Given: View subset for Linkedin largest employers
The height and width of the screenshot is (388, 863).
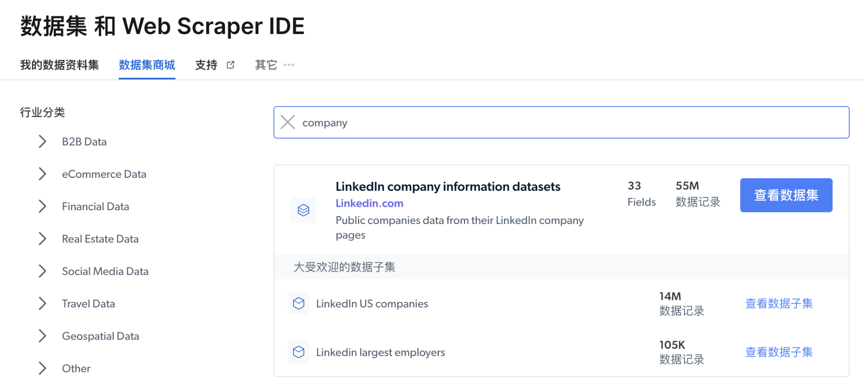Looking at the screenshot, I should tap(779, 352).
